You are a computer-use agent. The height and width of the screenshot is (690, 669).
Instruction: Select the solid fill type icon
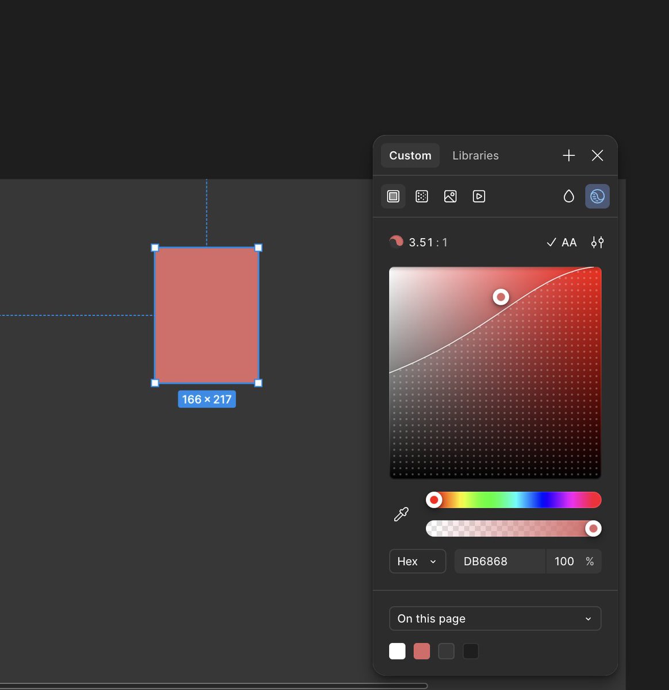(393, 197)
